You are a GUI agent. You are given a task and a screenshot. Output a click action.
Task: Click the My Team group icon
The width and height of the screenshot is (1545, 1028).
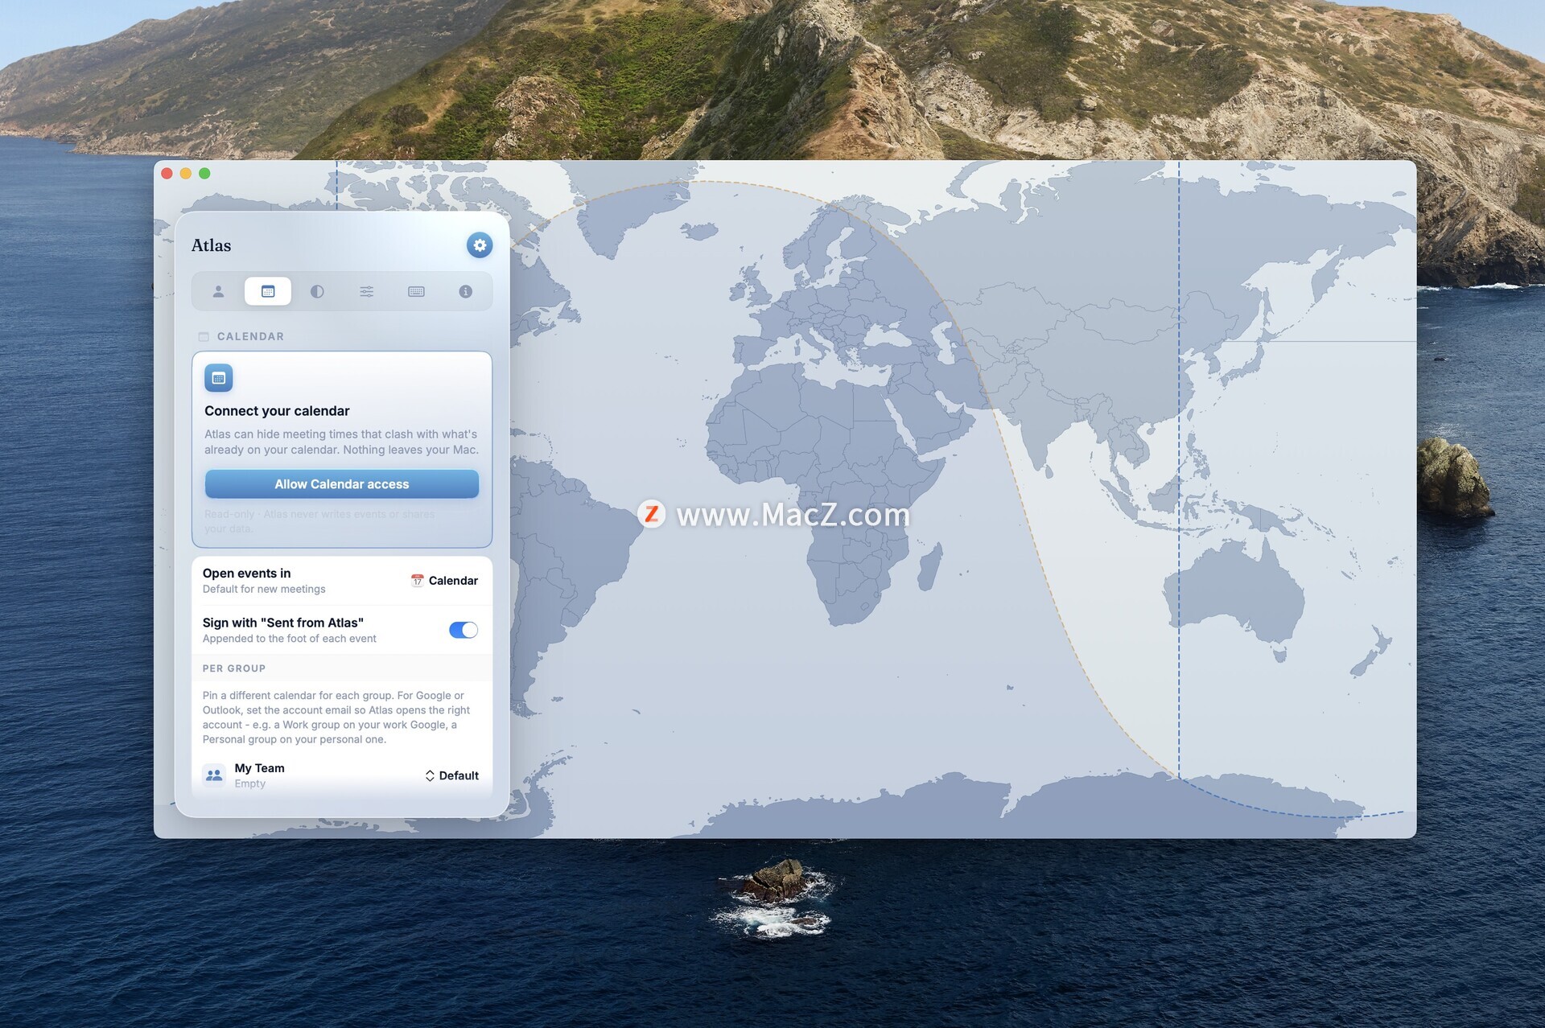[214, 775]
